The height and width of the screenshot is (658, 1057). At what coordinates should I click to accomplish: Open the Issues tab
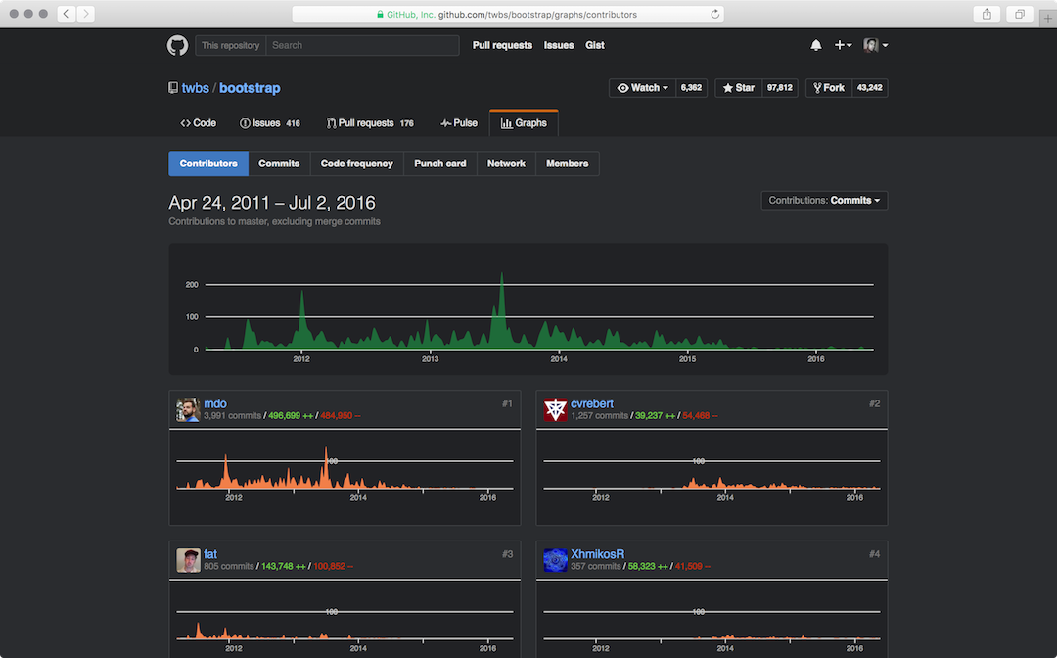click(x=270, y=123)
